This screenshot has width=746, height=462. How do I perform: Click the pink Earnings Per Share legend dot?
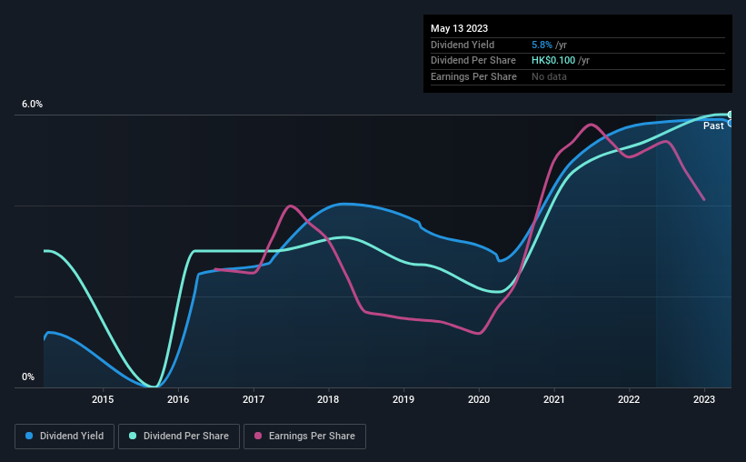pyautogui.click(x=258, y=436)
